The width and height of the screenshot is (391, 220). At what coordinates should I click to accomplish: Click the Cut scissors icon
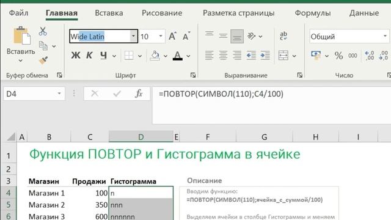(x=43, y=31)
